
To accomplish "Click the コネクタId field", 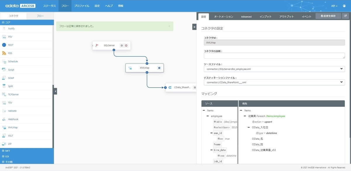I will [x=274, y=43].
